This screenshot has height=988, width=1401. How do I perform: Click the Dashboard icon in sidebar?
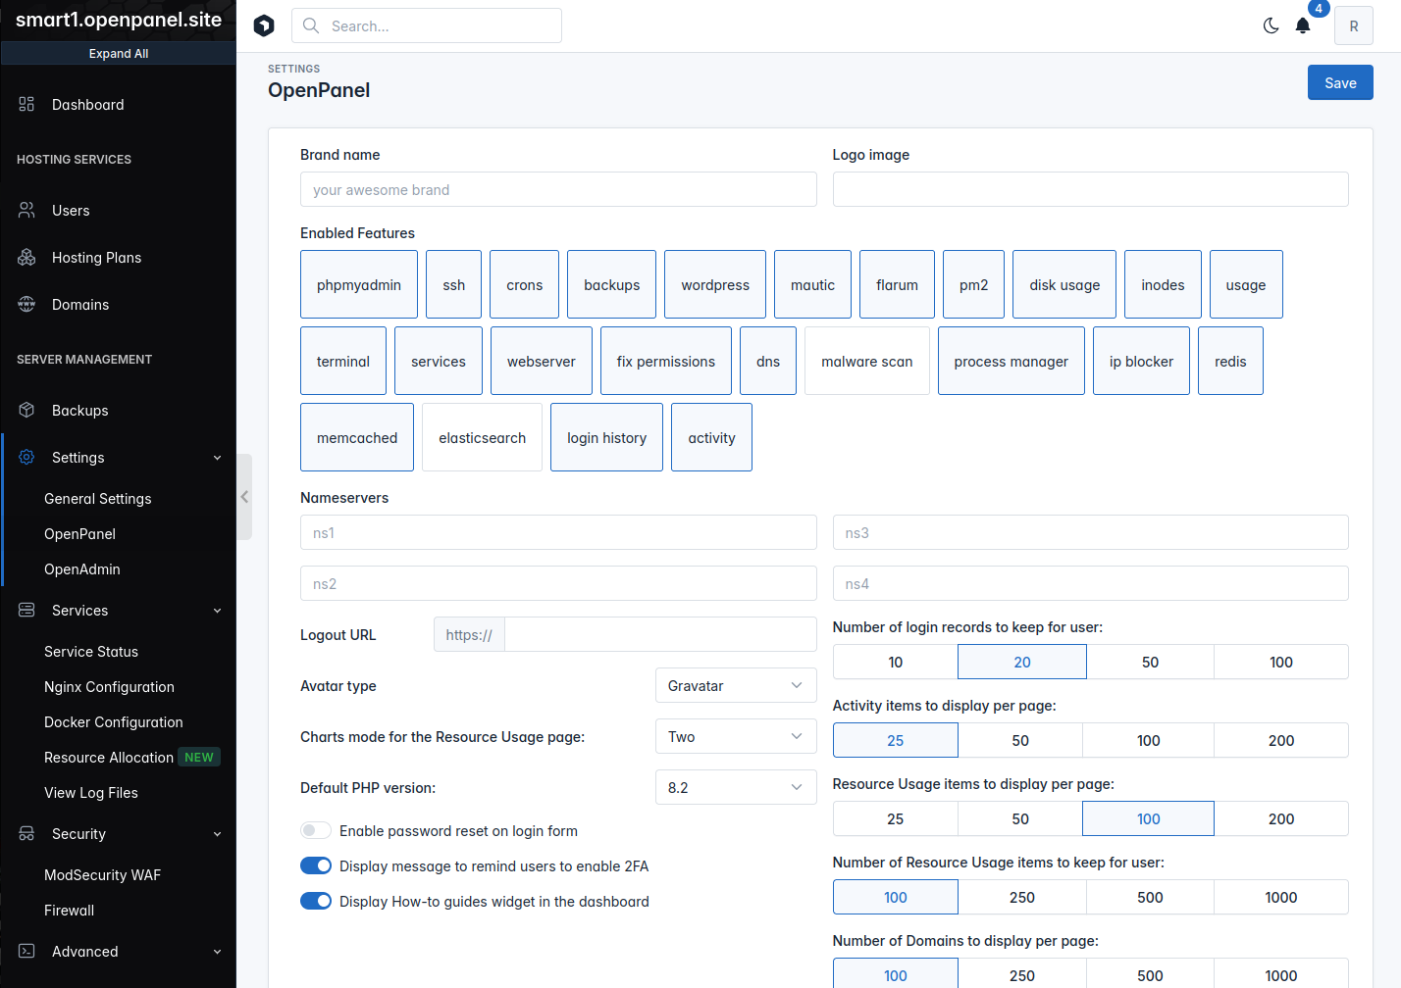click(x=26, y=105)
